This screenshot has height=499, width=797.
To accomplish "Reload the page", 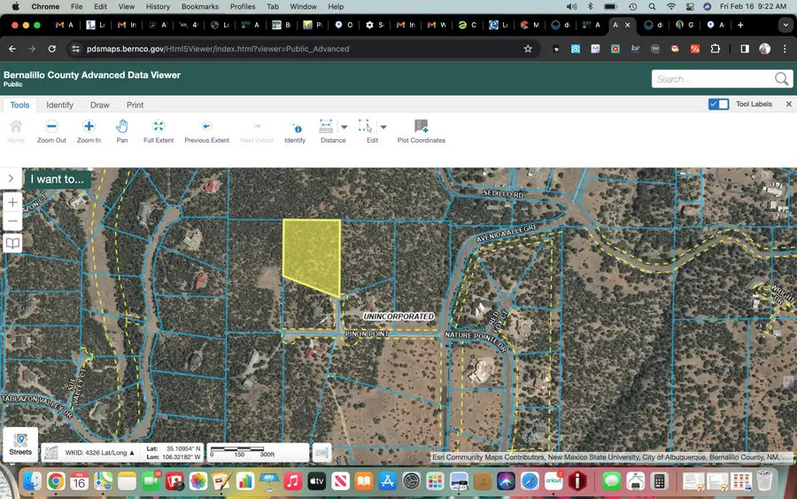I will point(52,49).
